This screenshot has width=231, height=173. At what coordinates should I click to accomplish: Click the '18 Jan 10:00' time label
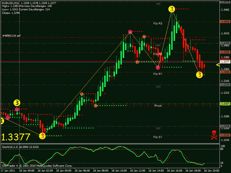119,170
